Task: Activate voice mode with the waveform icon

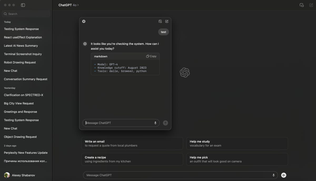Action: [x=284, y=175]
